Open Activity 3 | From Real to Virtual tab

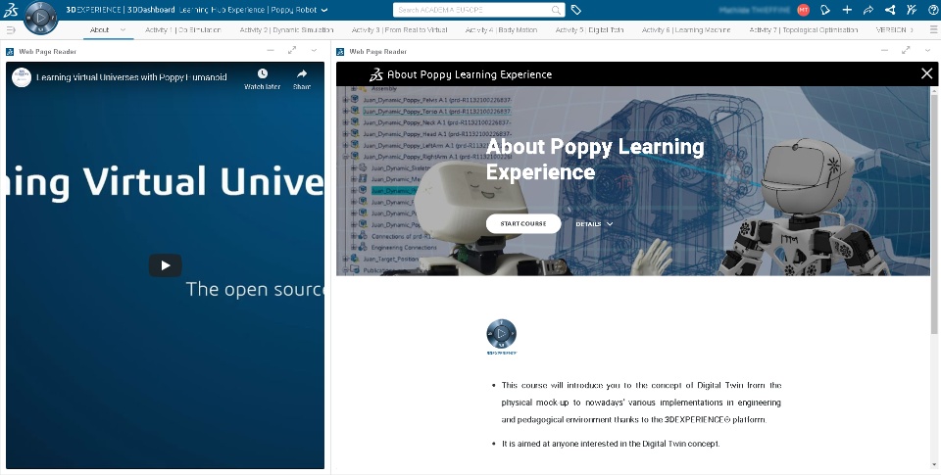(399, 30)
